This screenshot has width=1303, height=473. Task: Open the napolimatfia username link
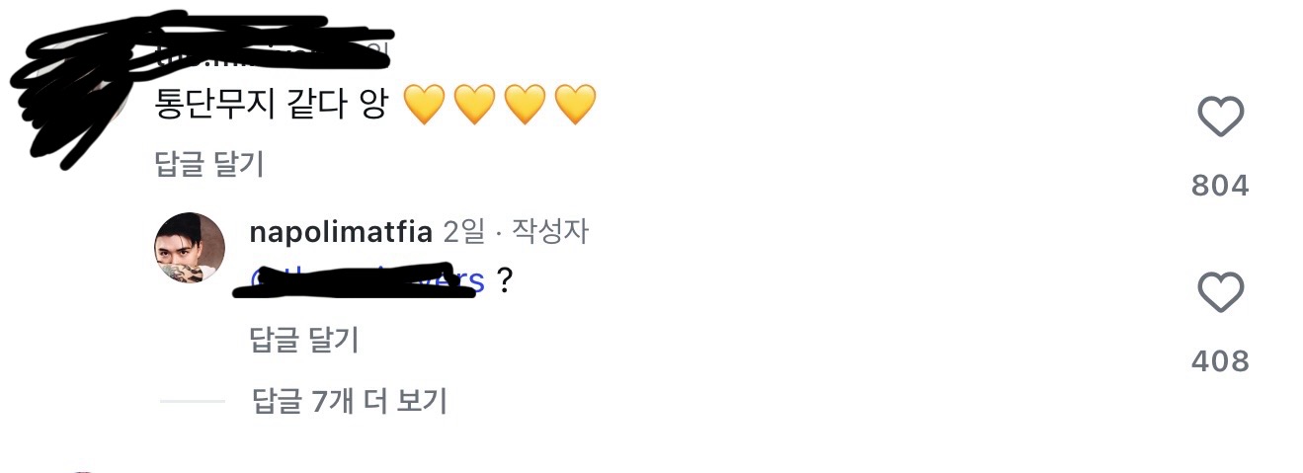(342, 233)
